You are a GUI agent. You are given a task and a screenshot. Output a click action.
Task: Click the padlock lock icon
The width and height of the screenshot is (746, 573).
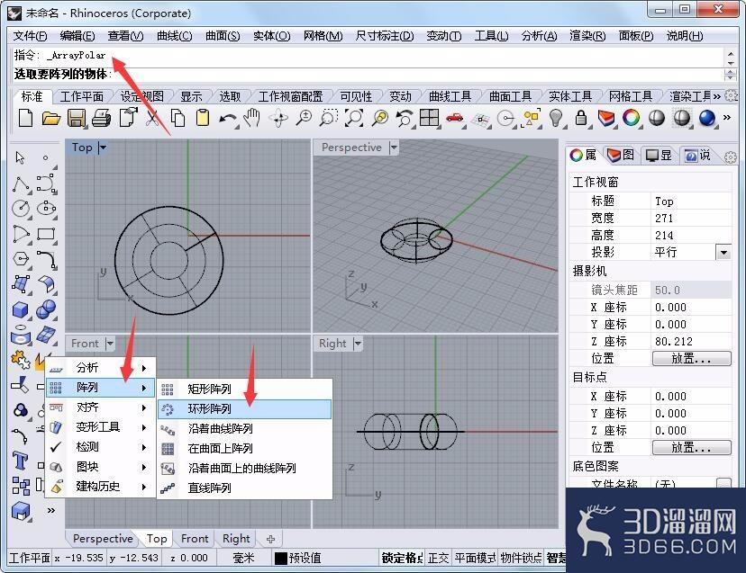click(581, 117)
